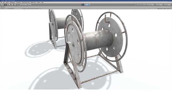172x96 pixels.
Task: Open the Help menu
Action: (x=42, y=2)
